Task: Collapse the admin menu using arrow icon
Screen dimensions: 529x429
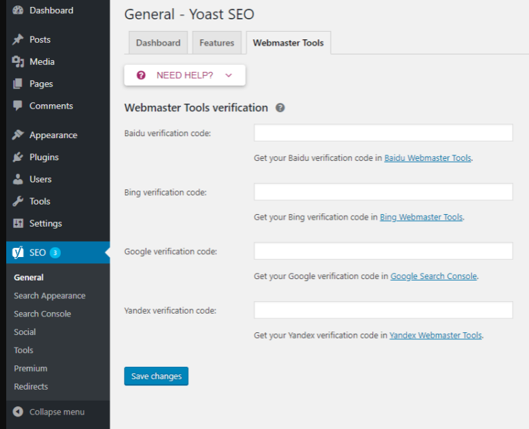Action: pyautogui.click(x=18, y=412)
